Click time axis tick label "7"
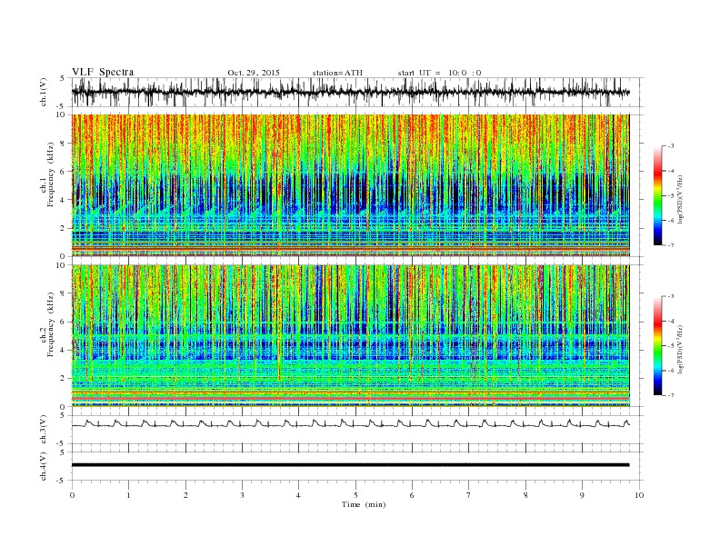This screenshot has width=720, height=556. (469, 495)
